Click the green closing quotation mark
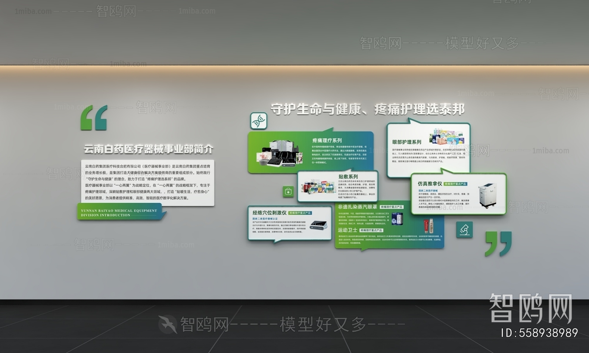 coord(498,243)
